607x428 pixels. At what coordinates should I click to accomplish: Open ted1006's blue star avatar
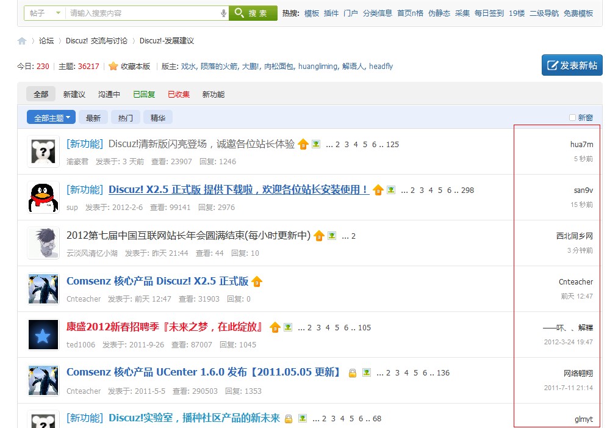(x=43, y=335)
